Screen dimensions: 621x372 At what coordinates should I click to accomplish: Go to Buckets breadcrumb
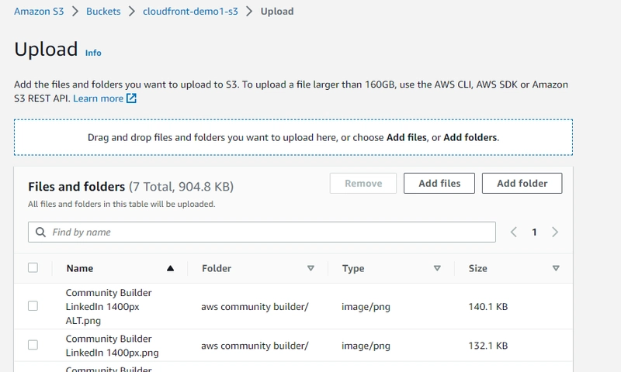point(103,12)
